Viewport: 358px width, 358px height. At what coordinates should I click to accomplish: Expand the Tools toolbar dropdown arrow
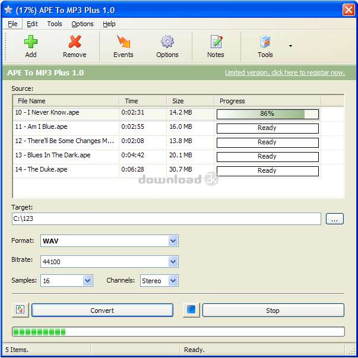290,46
